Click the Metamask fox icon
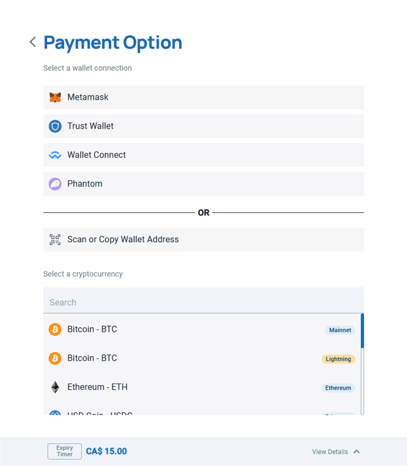The height and width of the screenshot is (466, 407). (x=55, y=97)
